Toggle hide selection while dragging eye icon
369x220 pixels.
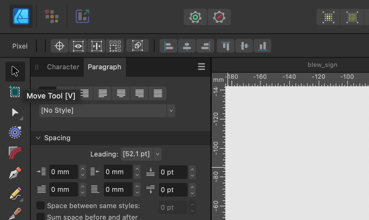pos(78,46)
